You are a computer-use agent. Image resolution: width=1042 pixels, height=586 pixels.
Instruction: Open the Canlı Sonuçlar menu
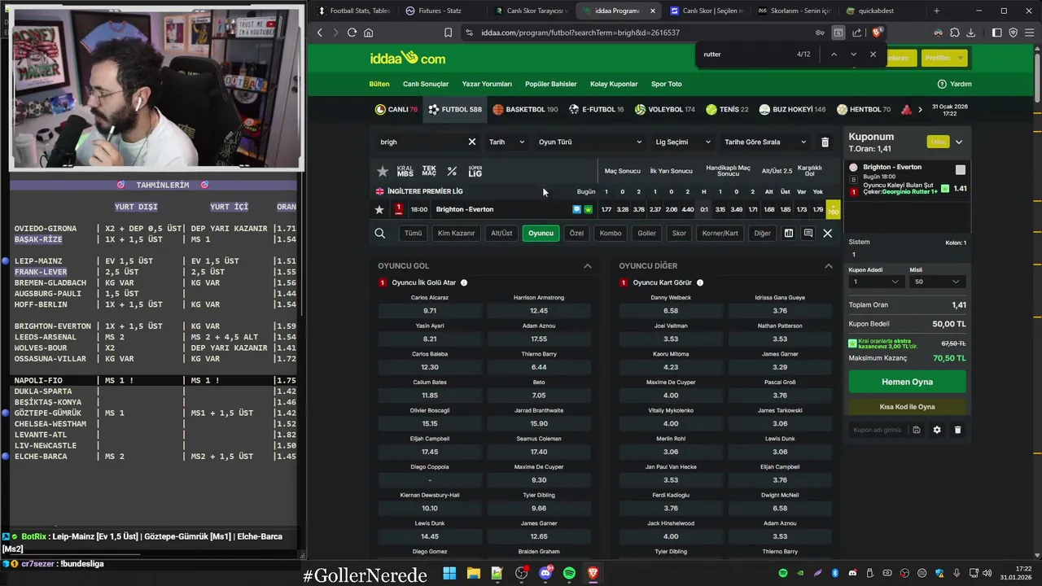(x=426, y=84)
